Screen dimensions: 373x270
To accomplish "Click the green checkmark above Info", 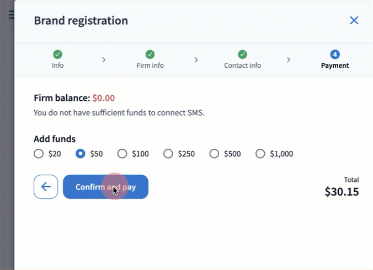I will 57,55.
